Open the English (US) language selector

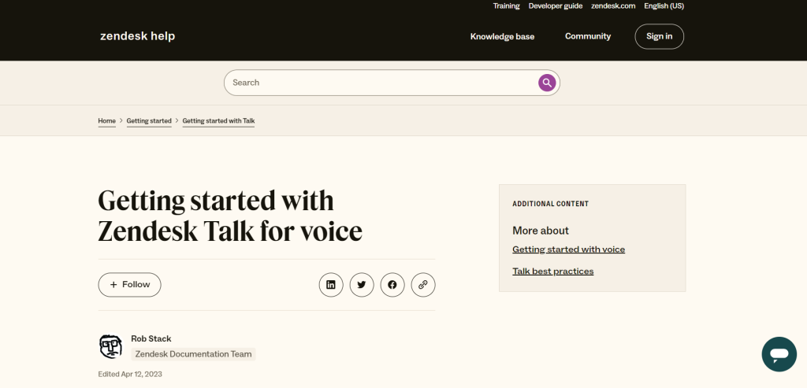click(664, 6)
